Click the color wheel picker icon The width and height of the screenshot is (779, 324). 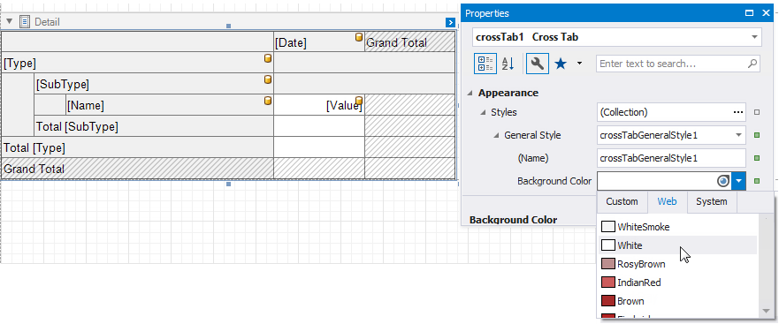[x=723, y=181]
